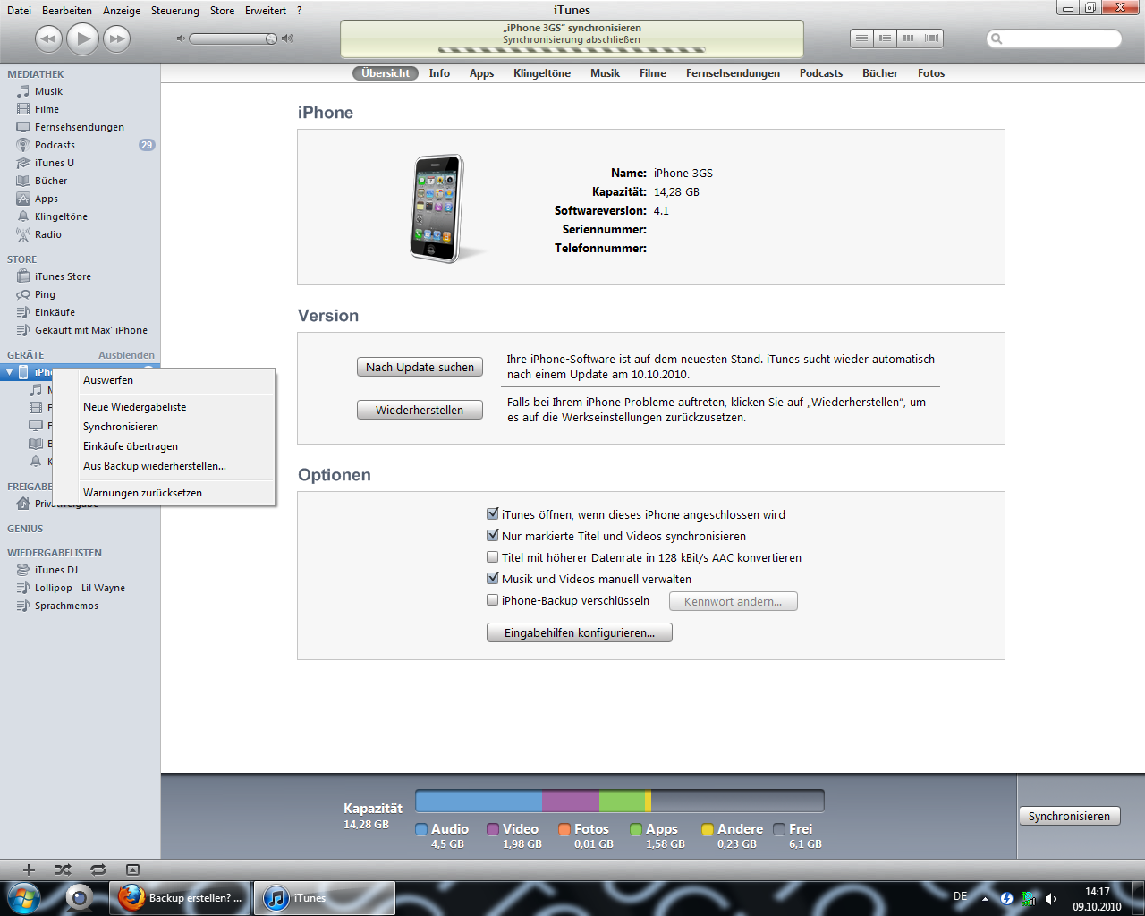Screen dimensions: 1145x916
Task: Click the Windows Start button
Action: [x=24, y=897]
